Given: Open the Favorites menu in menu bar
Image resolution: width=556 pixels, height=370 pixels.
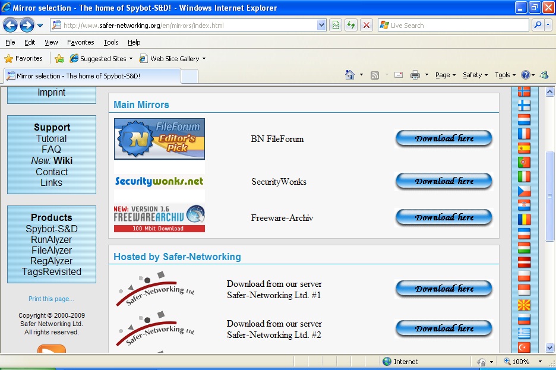Looking at the screenshot, I should pyautogui.click(x=81, y=42).
